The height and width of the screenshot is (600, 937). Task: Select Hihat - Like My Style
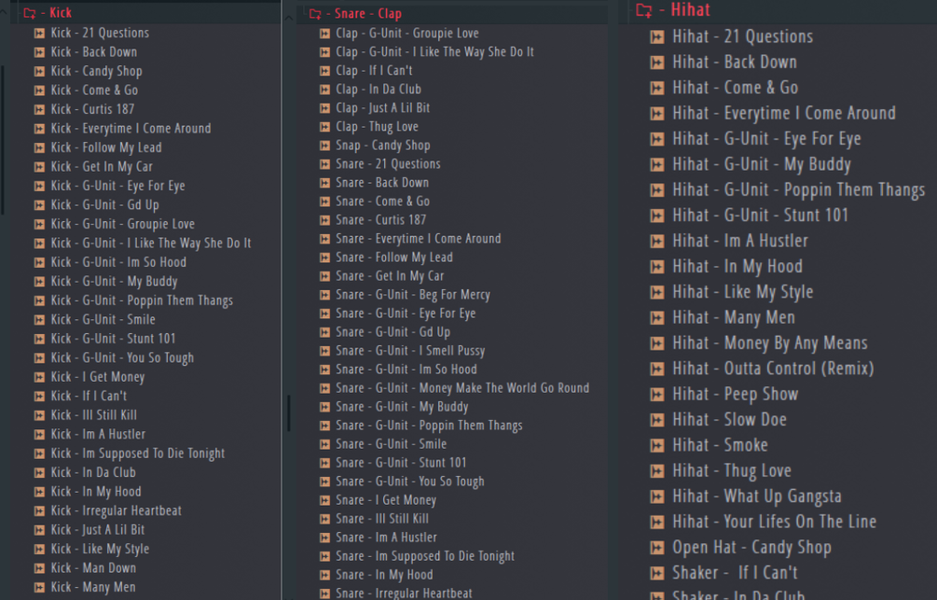[743, 292]
